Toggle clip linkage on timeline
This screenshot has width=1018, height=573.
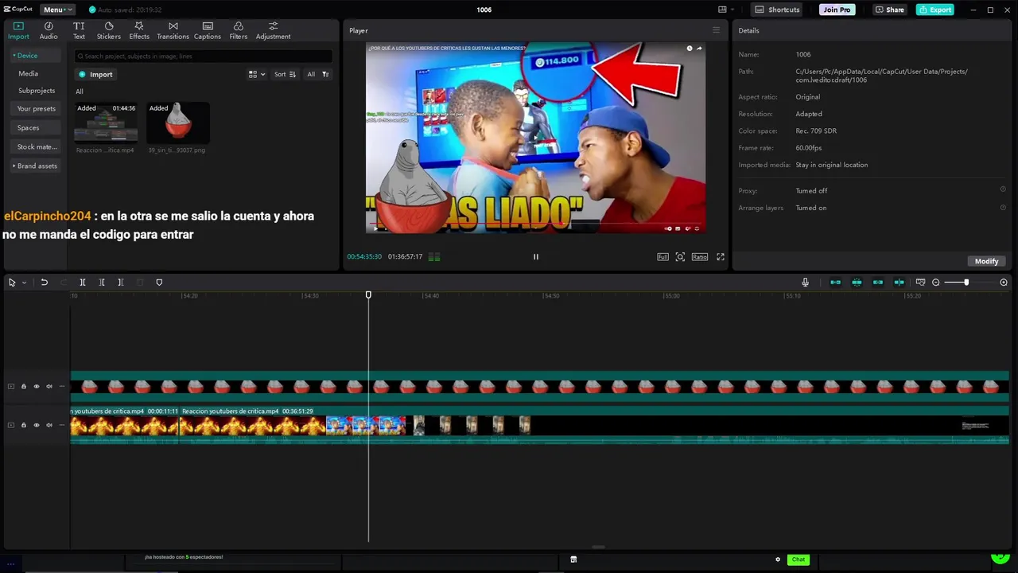tap(878, 283)
